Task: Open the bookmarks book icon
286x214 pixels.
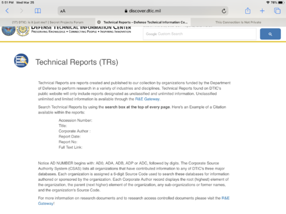Action: (x=38, y=11)
